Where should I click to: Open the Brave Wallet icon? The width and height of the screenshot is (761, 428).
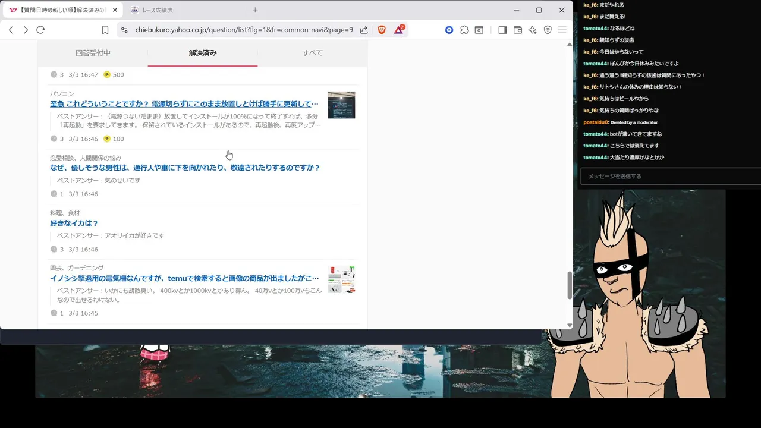[x=518, y=30]
